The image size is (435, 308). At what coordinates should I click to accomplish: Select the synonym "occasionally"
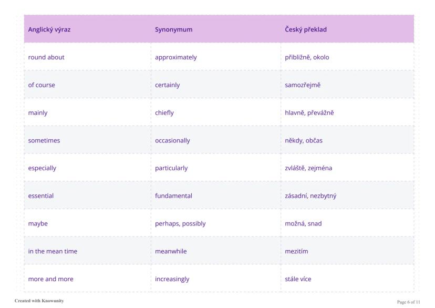click(x=172, y=140)
